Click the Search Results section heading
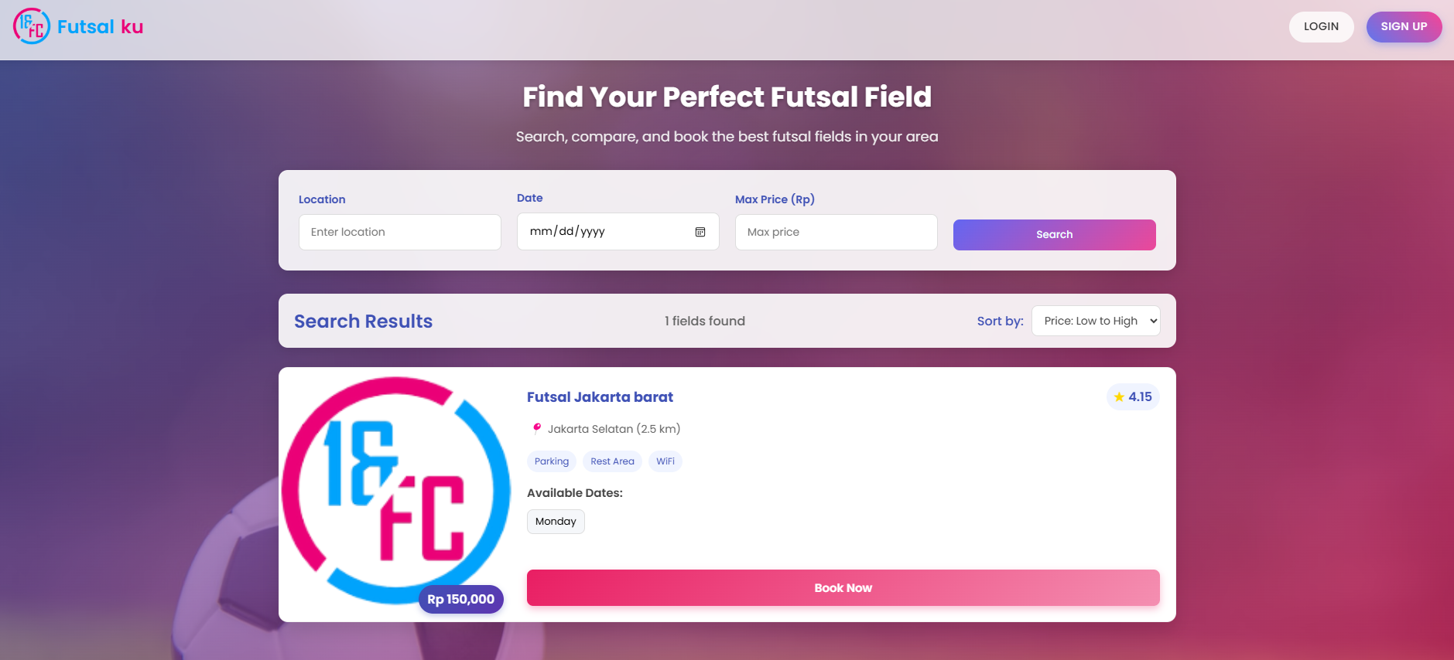Viewport: 1454px width, 660px height. (x=362, y=321)
